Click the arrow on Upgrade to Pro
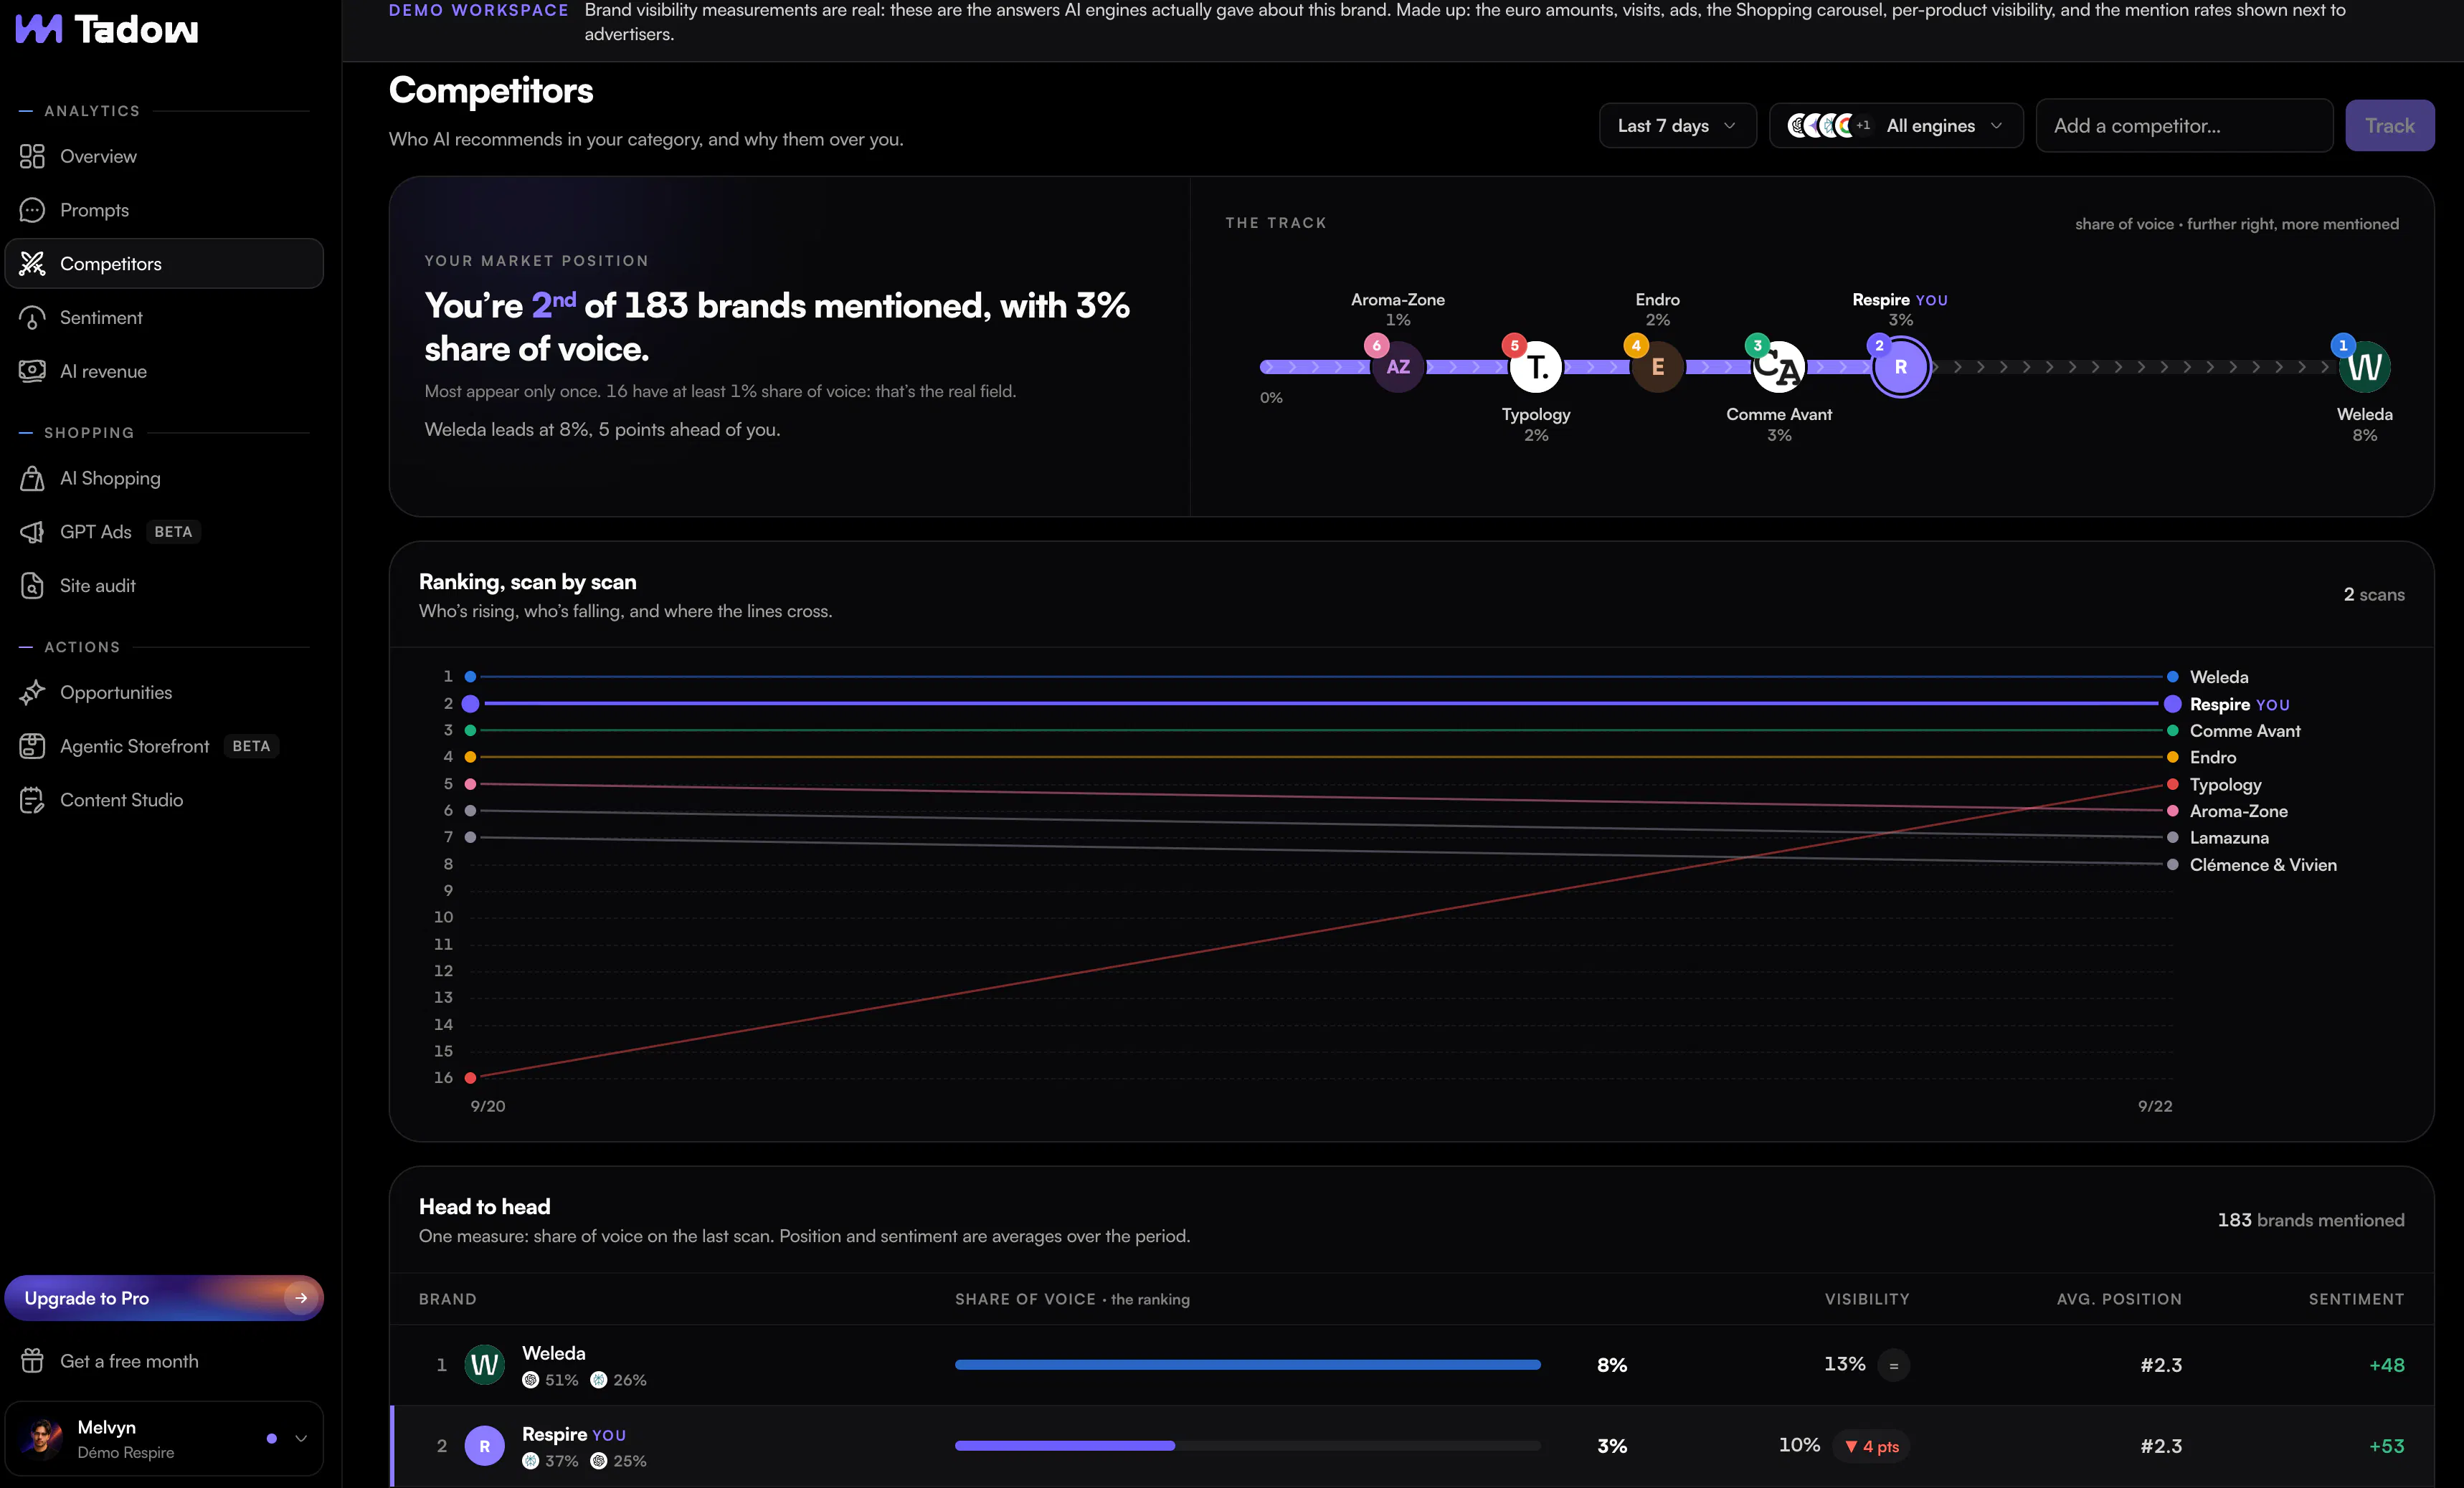 coord(300,1298)
